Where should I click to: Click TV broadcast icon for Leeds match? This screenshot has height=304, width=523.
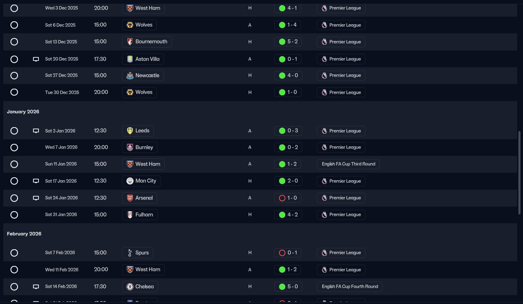[36, 131]
